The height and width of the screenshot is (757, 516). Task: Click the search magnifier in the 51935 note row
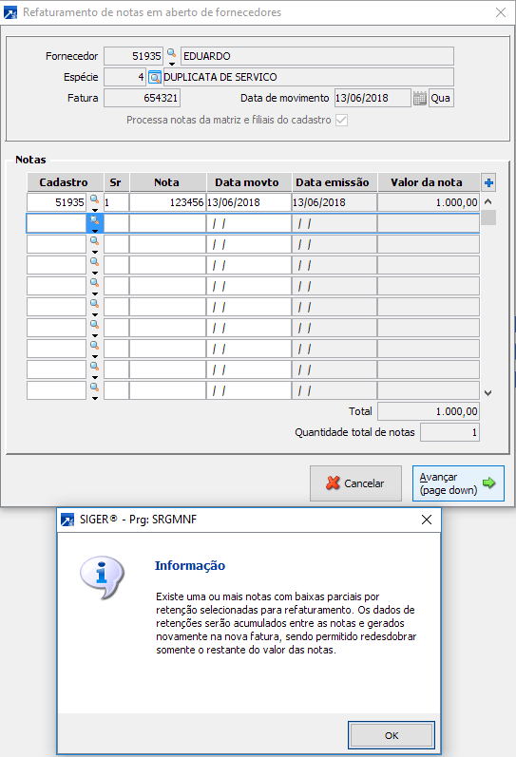95,199
